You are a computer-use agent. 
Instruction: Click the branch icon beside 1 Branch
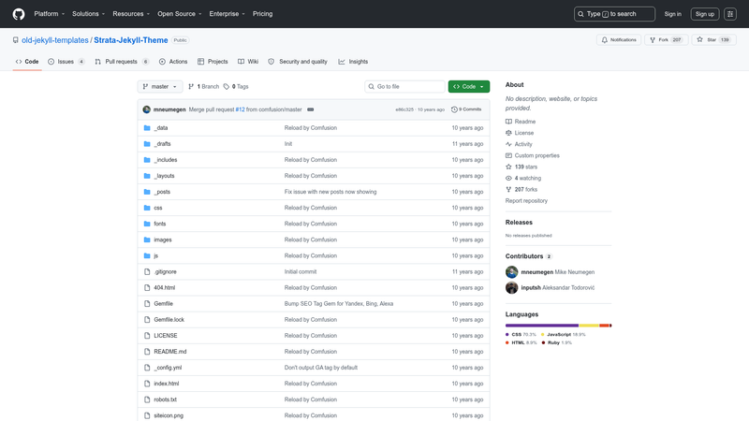191,86
